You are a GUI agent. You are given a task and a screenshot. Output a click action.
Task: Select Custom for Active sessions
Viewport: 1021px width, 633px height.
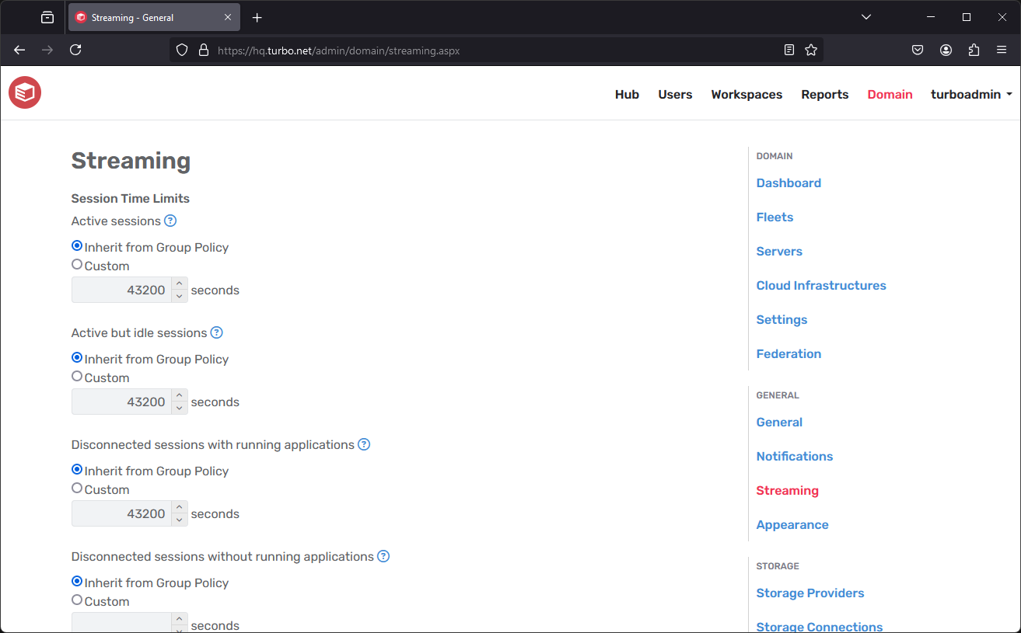76,263
